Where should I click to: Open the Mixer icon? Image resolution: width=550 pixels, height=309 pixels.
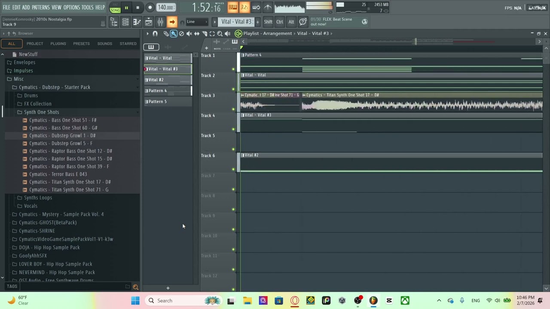coord(160,22)
